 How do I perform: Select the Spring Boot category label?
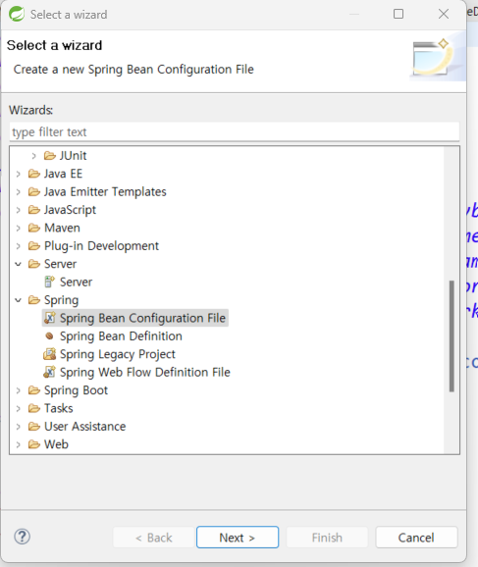[76, 390]
